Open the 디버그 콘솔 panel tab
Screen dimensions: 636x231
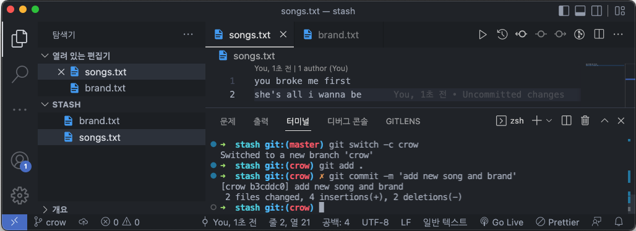[x=348, y=121]
